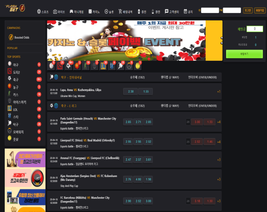This screenshot has height=212, width=267.
Task: Pick 3.18 over odds Barcelona match
Action: 197,201
